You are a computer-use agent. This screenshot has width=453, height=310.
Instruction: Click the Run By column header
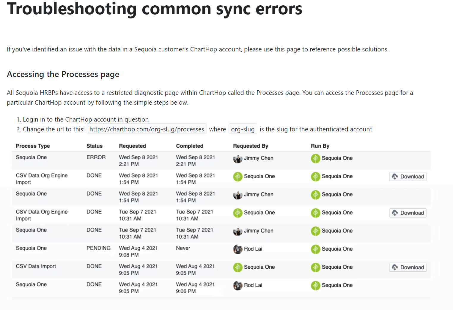click(x=320, y=146)
